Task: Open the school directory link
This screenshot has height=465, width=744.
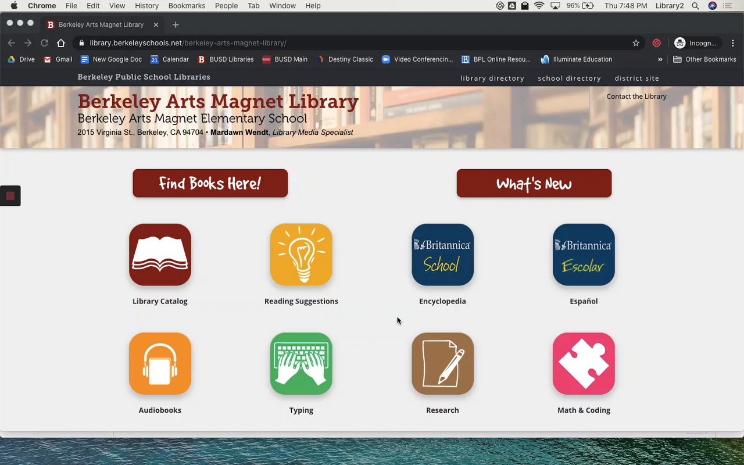Action: (x=569, y=78)
